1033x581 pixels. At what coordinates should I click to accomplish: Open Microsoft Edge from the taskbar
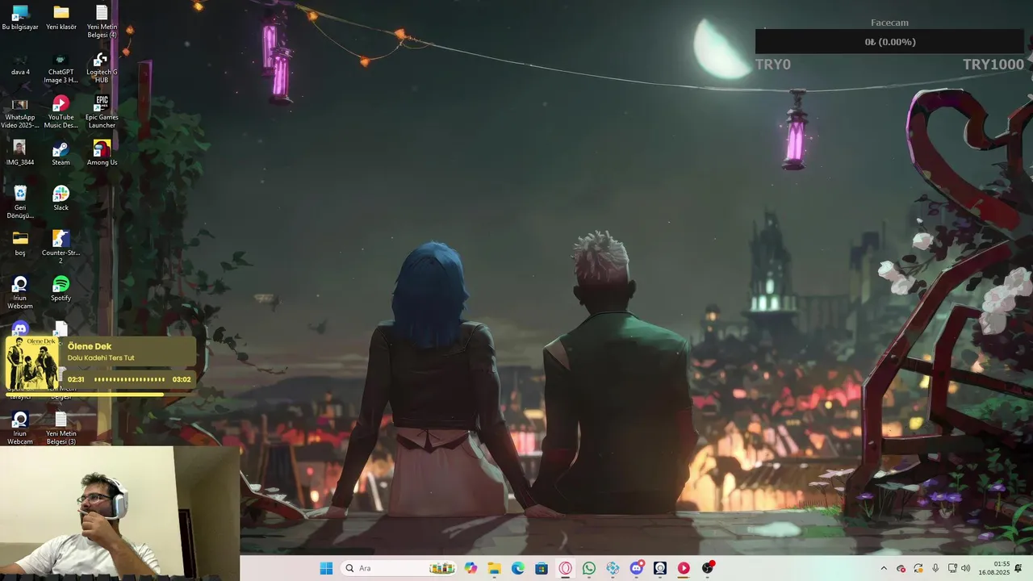518,568
